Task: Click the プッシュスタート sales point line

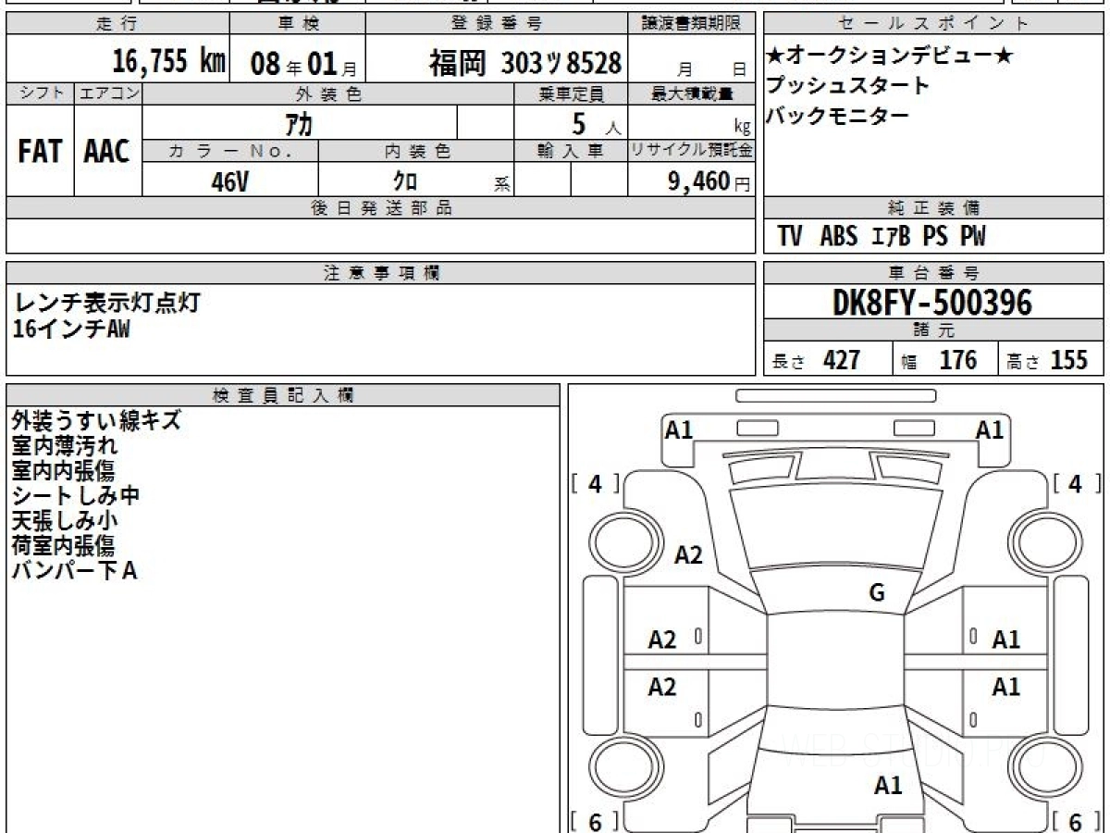Action: [847, 86]
